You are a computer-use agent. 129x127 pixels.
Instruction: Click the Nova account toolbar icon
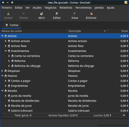click(75, 14)
